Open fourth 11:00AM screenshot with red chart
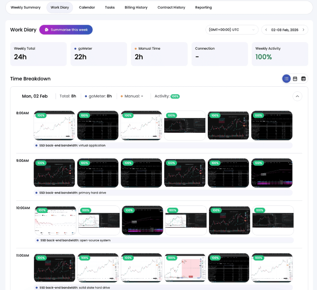The height and width of the screenshot is (290, 317). click(x=185, y=268)
